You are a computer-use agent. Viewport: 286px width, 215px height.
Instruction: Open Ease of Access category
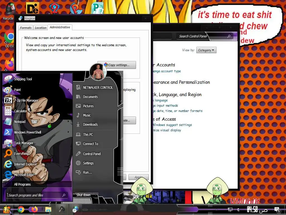[x=164, y=119]
